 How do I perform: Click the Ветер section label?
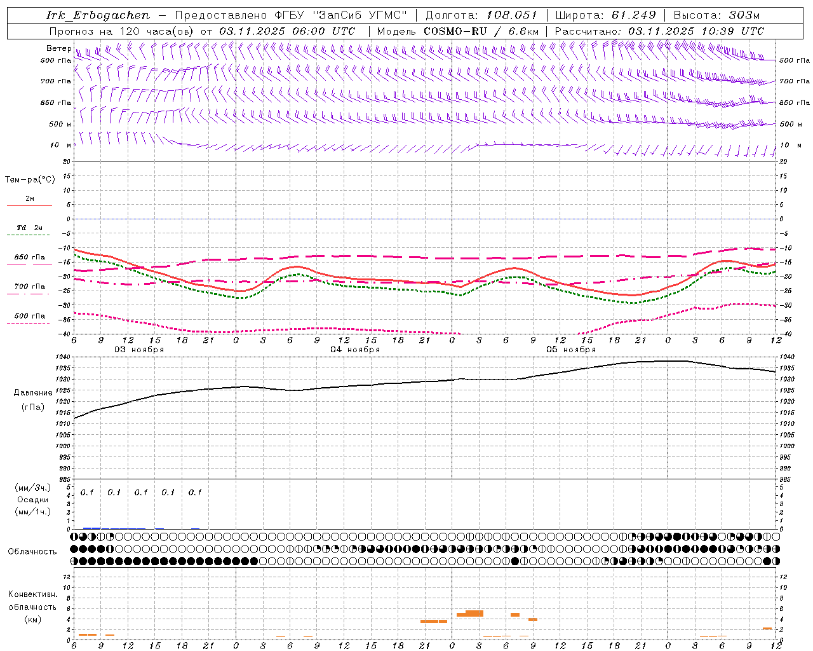click(58, 48)
